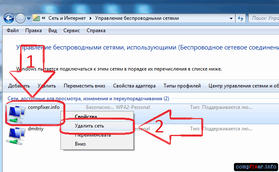This screenshot has width=279, height=172.
Task: Click 'Тип: Поддерживается' in compfixer.info row
Action: [221, 107]
